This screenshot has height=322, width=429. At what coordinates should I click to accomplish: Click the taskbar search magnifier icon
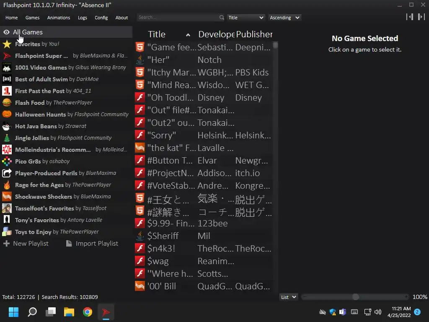pos(32,312)
